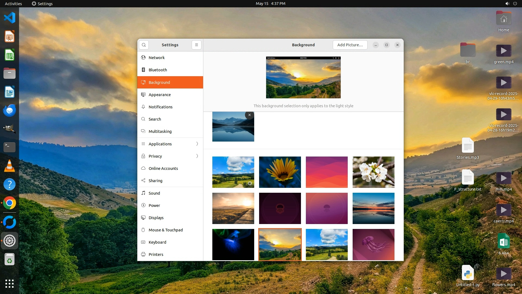Click the volume icon in the system tray
The width and height of the screenshot is (522, 294).
(x=507, y=4)
